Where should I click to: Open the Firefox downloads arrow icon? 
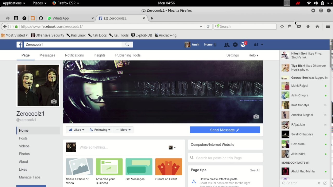point(308,26)
